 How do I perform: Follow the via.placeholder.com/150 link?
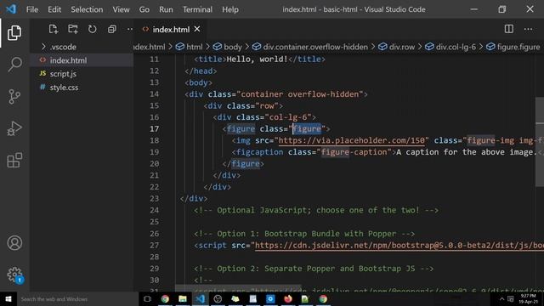pyautogui.click(x=352, y=140)
